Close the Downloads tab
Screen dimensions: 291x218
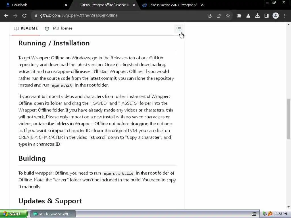click(66, 5)
